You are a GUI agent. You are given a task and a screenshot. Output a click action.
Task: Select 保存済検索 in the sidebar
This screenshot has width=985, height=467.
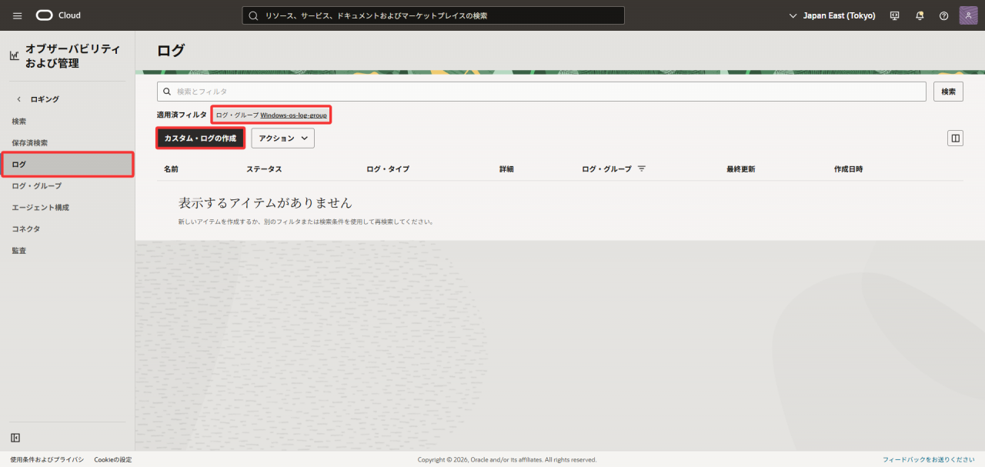[x=30, y=143]
